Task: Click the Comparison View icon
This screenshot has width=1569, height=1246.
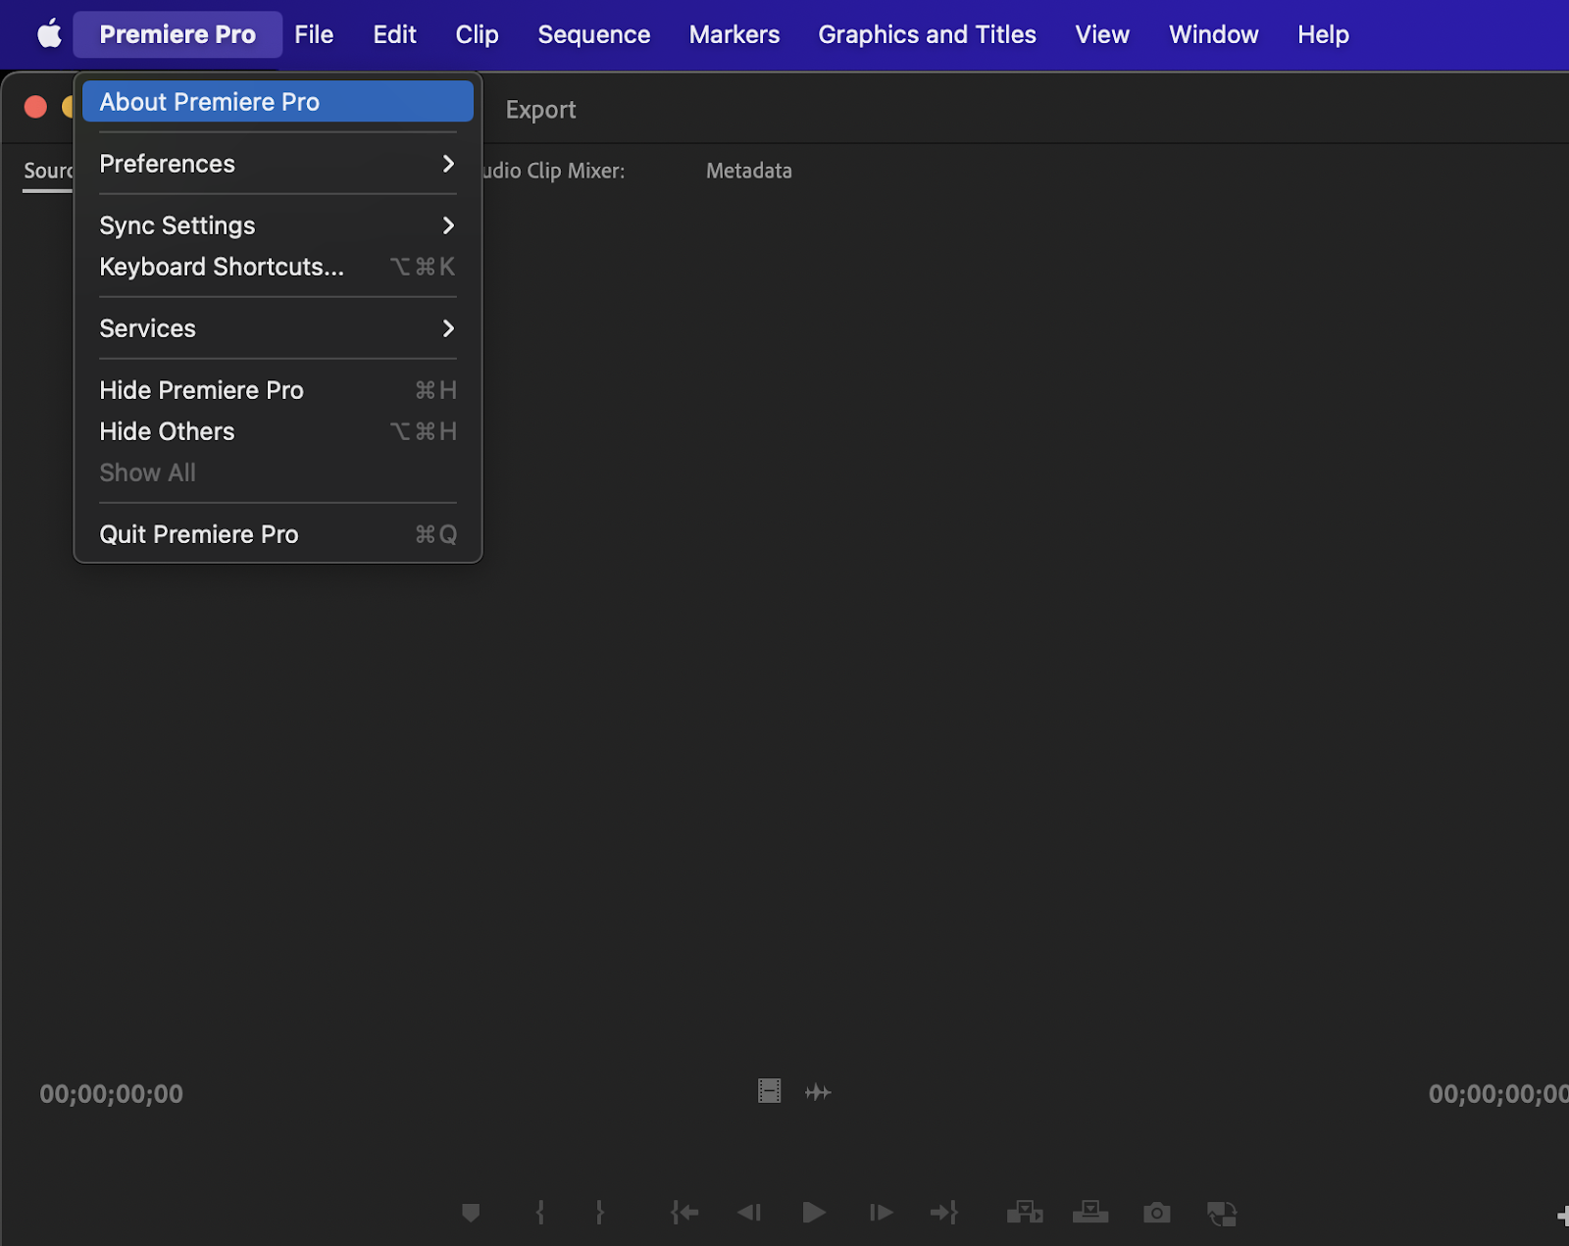Action: click(1222, 1213)
